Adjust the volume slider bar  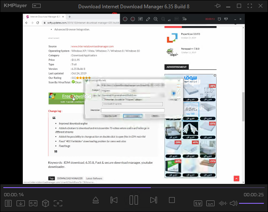click(x=251, y=203)
